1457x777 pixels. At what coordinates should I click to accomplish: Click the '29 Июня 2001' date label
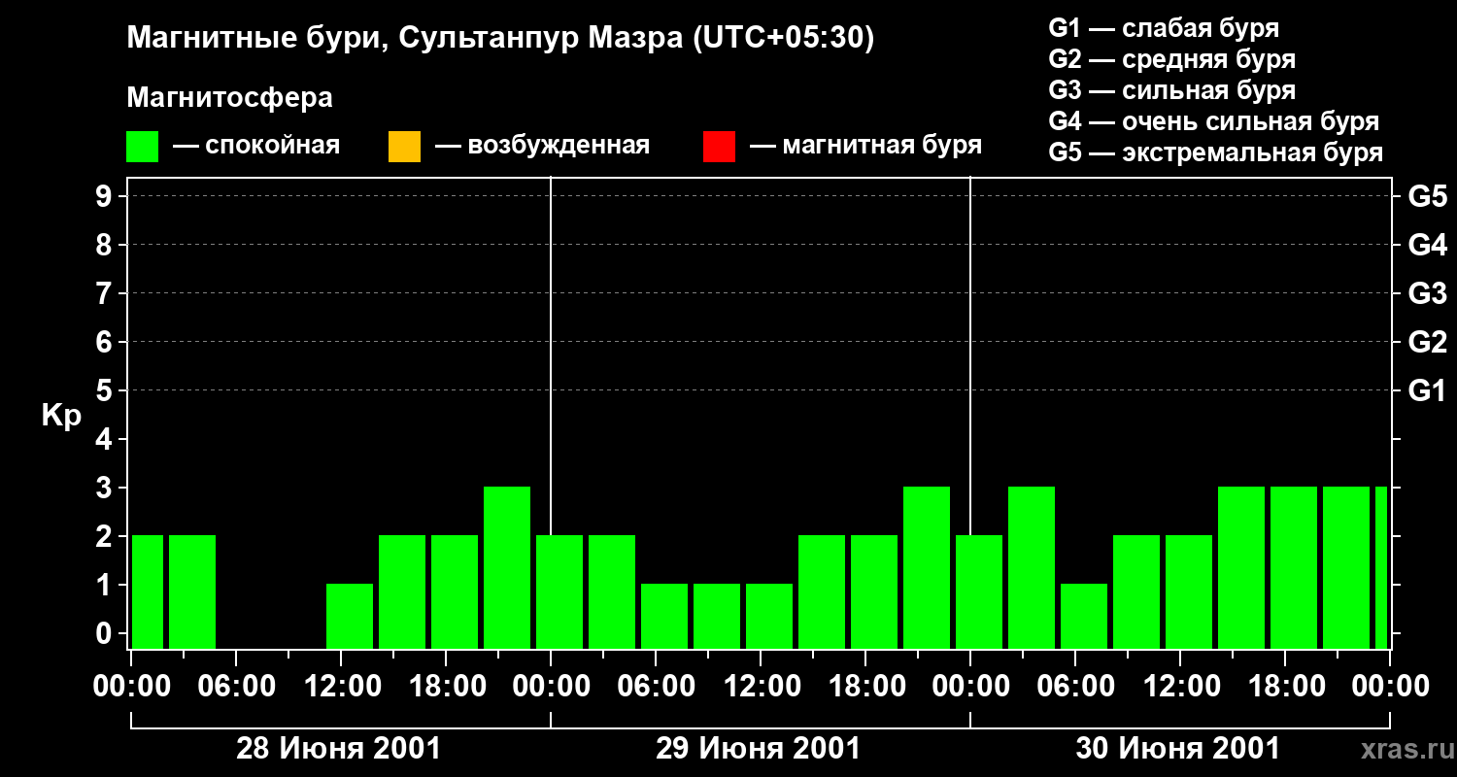pos(759,749)
